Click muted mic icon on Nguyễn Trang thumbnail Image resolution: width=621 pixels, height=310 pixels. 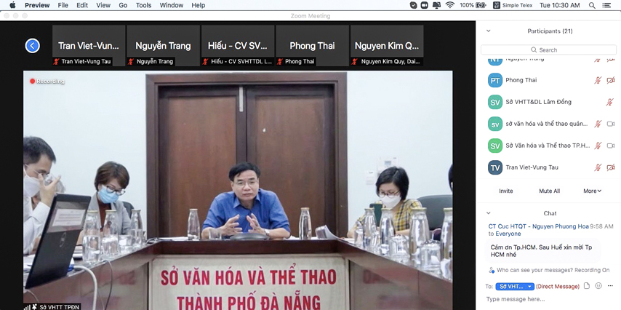point(131,61)
